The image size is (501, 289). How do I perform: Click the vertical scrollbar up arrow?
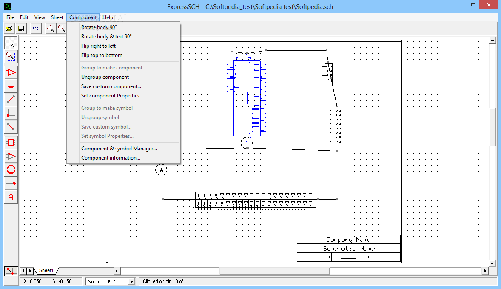(x=492, y=40)
